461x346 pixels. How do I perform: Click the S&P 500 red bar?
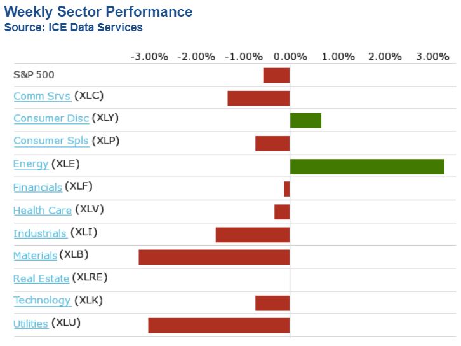point(276,75)
